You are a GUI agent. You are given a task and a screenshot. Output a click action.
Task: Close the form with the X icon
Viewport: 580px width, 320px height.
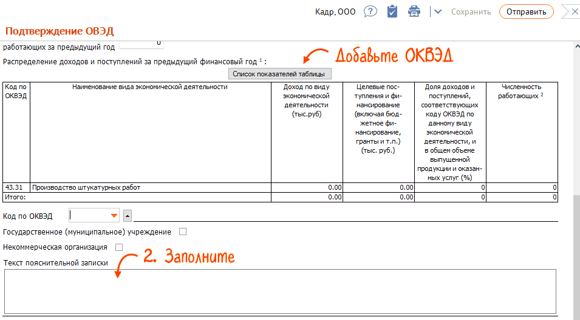pyautogui.click(x=571, y=12)
